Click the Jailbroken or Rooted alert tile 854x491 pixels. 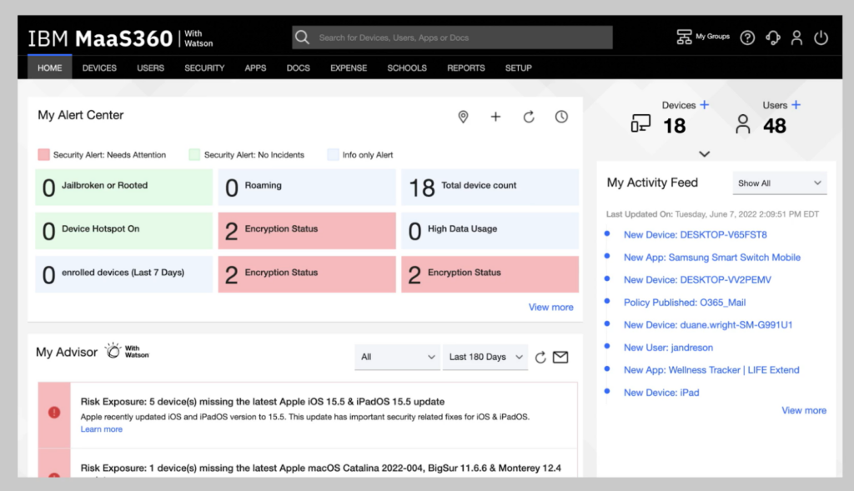pyautogui.click(x=124, y=187)
